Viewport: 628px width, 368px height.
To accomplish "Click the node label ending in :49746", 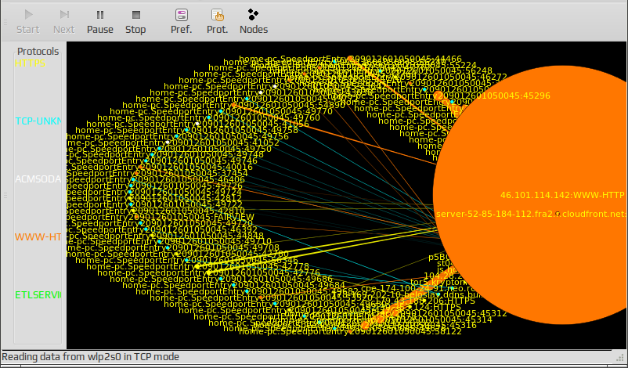I will click(x=162, y=161).
